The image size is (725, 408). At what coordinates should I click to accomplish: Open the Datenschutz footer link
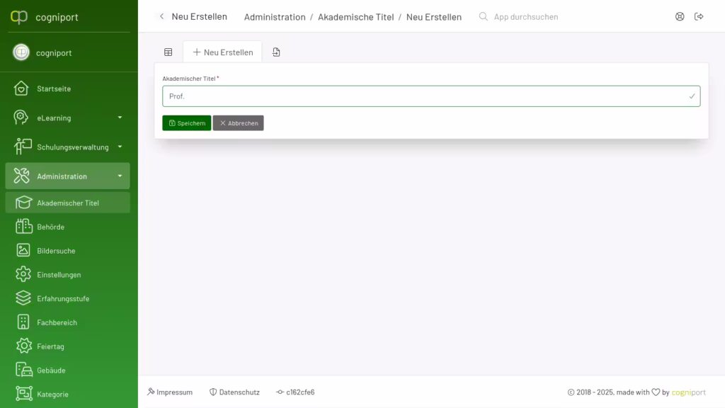[x=235, y=392]
